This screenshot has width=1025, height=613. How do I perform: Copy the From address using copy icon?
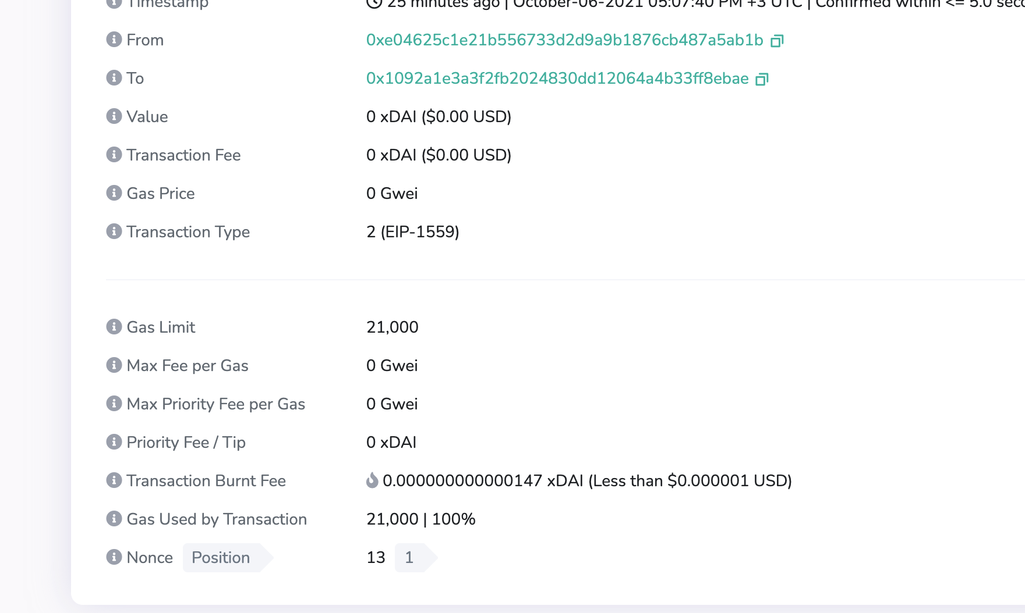click(779, 41)
